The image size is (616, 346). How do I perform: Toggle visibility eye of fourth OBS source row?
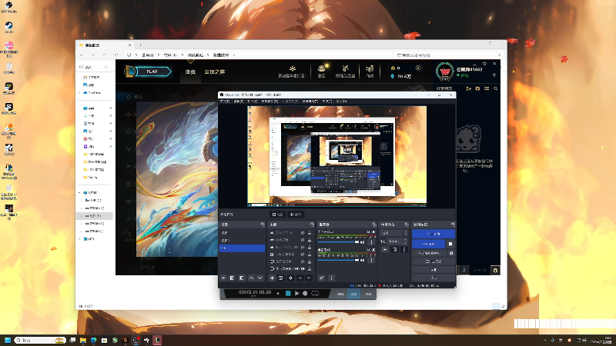(303, 255)
